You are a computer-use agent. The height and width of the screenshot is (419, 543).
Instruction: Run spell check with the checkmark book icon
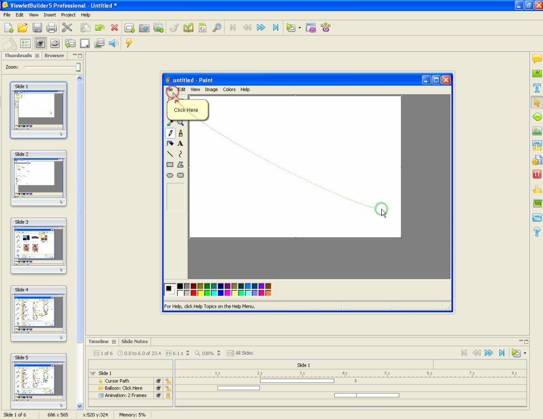pos(188,28)
